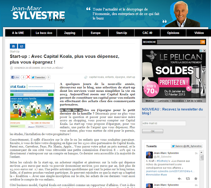
Task: Click the article title about Capital Koala
Action: coord(65,59)
